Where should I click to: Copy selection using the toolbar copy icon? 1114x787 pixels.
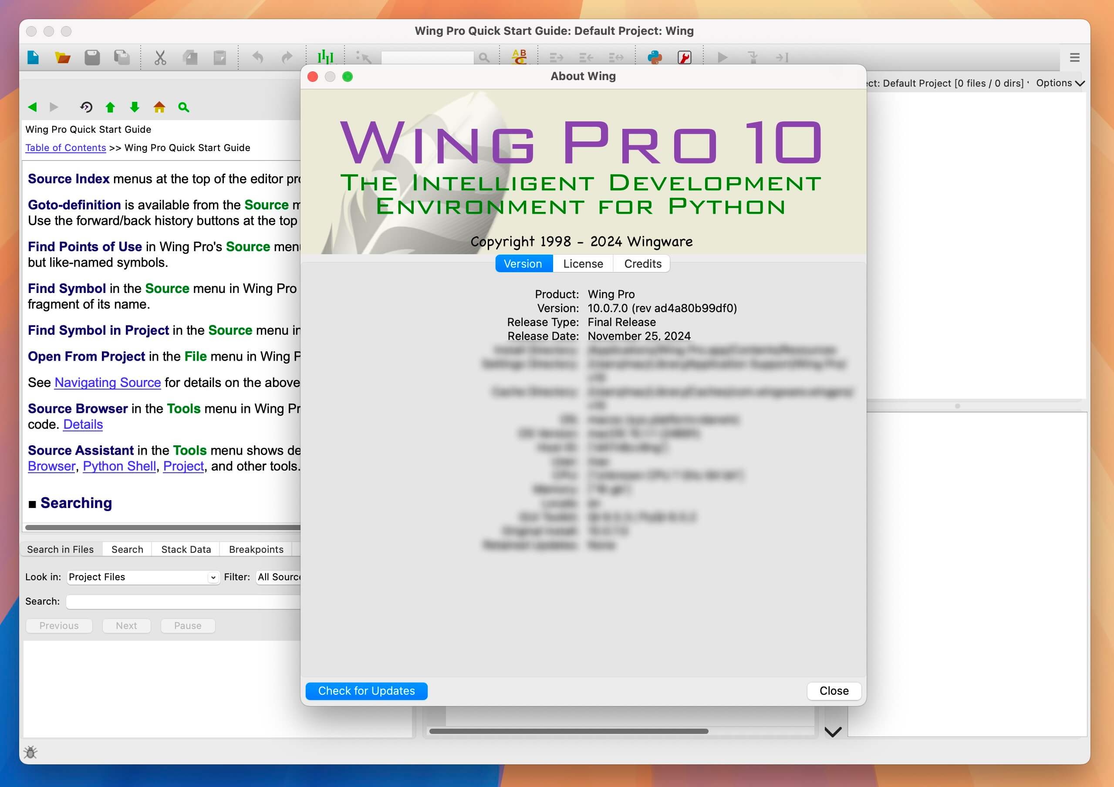click(x=190, y=58)
